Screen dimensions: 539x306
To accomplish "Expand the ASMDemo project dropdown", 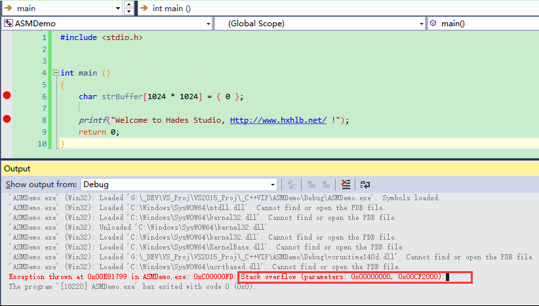I will click(x=209, y=24).
